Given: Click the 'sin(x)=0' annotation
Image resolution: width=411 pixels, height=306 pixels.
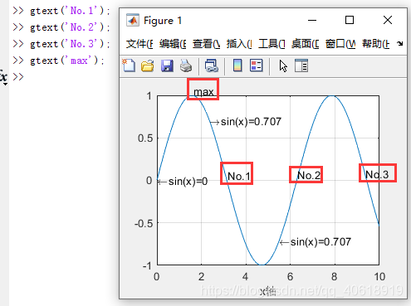Looking at the screenshot, I should coord(183,182).
